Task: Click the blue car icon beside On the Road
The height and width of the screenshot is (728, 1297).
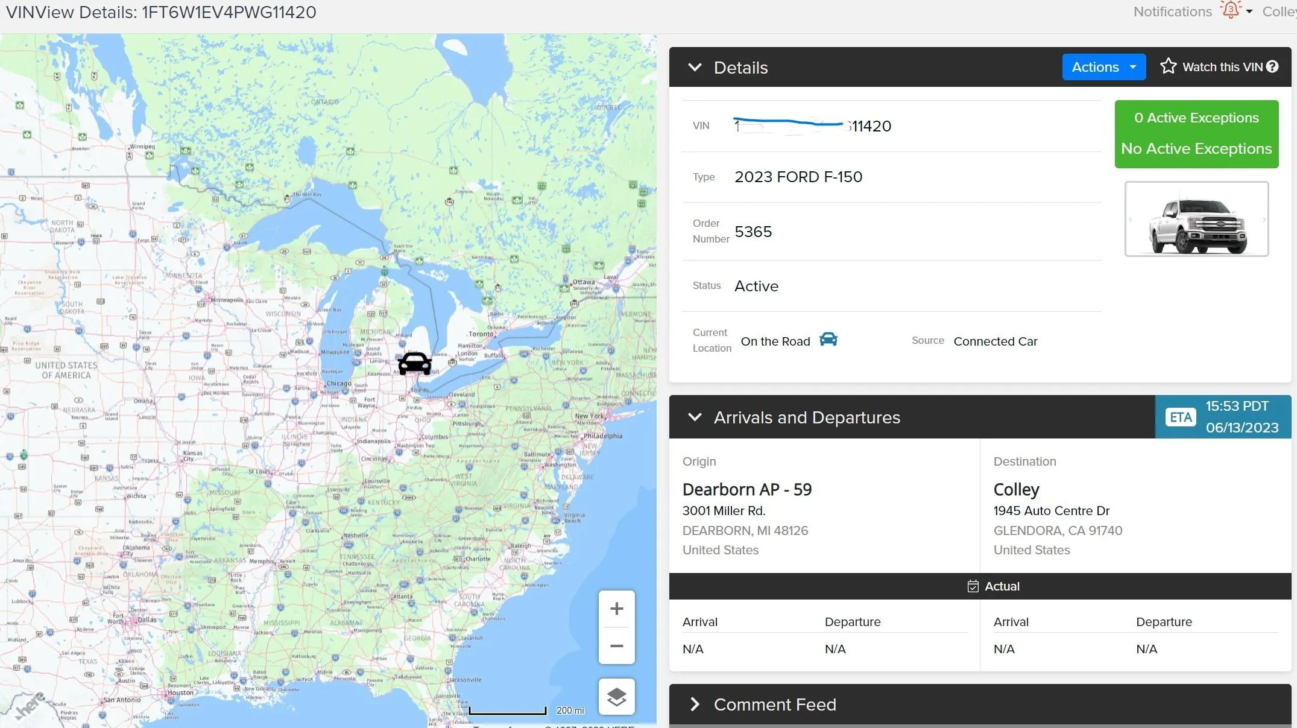Action: (x=828, y=340)
